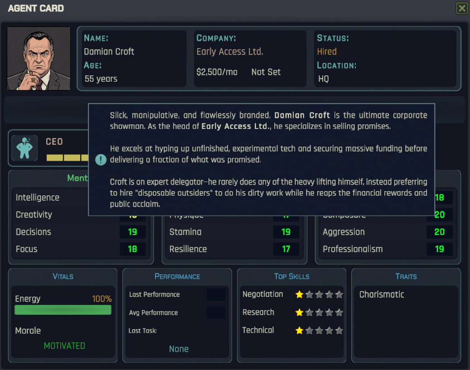Screen dimensions: 470x370
Task: Click the Creativity stat label
Action: (x=34, y=215)
